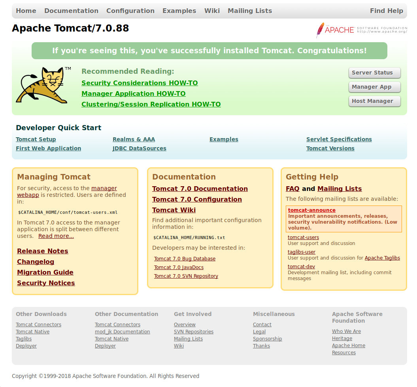Viewport: 417px width, 387px height.
Task: Open the Who We Are link
Action: (347, 331)
